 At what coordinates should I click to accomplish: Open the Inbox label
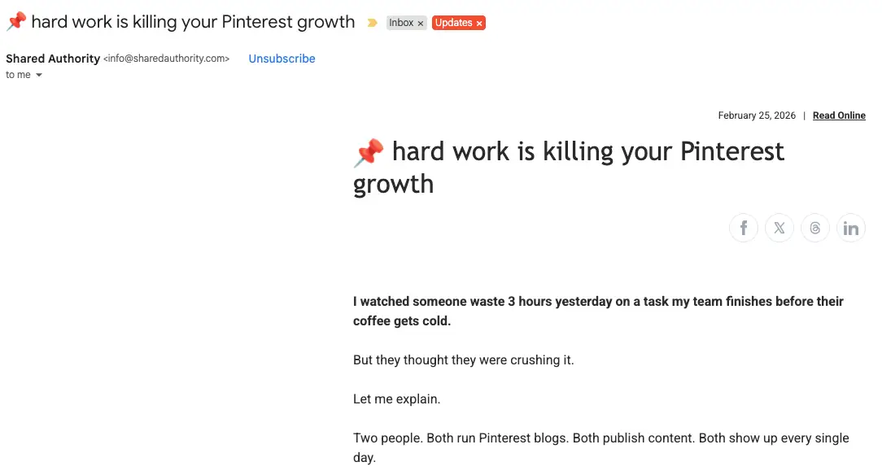pos(401,23)
